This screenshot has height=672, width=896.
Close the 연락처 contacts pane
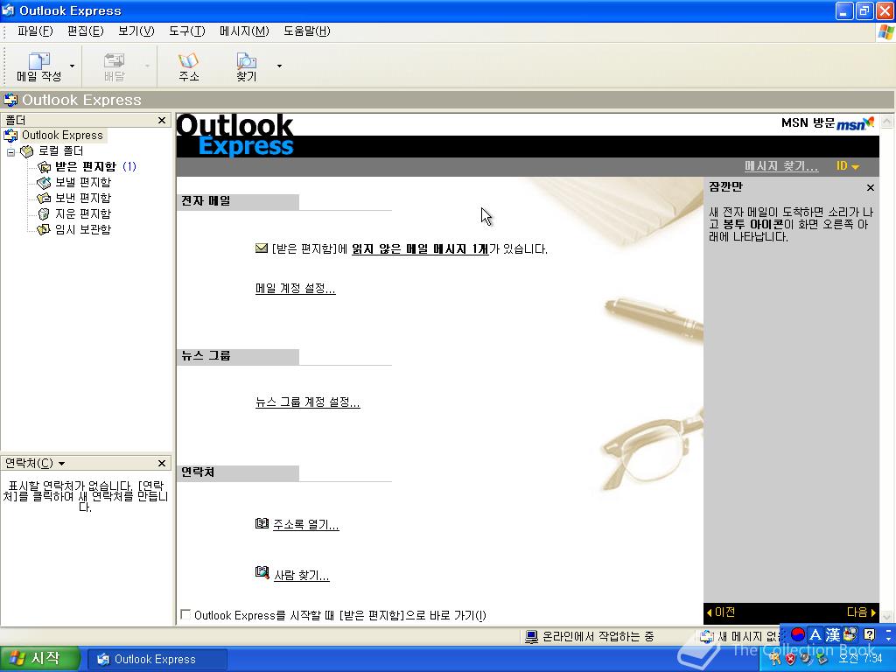coord(162,463)
